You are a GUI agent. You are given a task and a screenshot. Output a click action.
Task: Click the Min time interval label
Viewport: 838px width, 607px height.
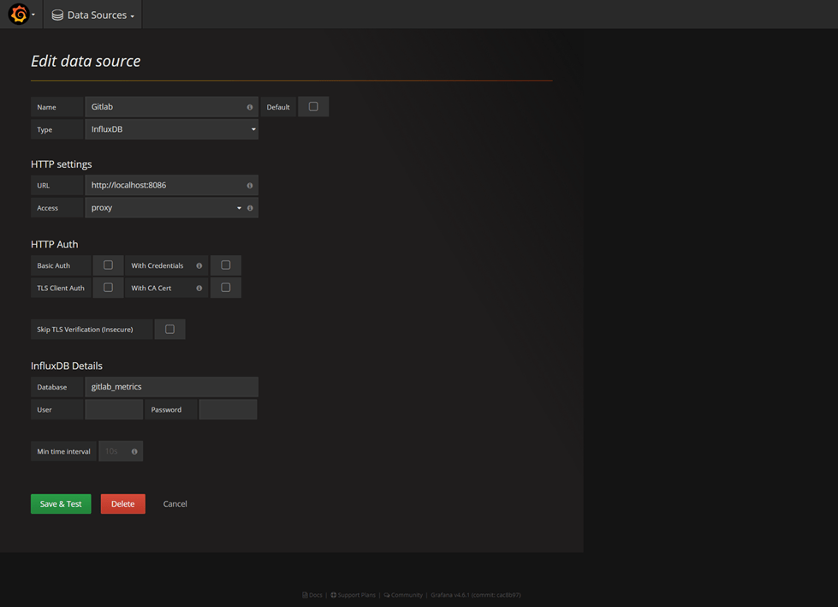63,451
